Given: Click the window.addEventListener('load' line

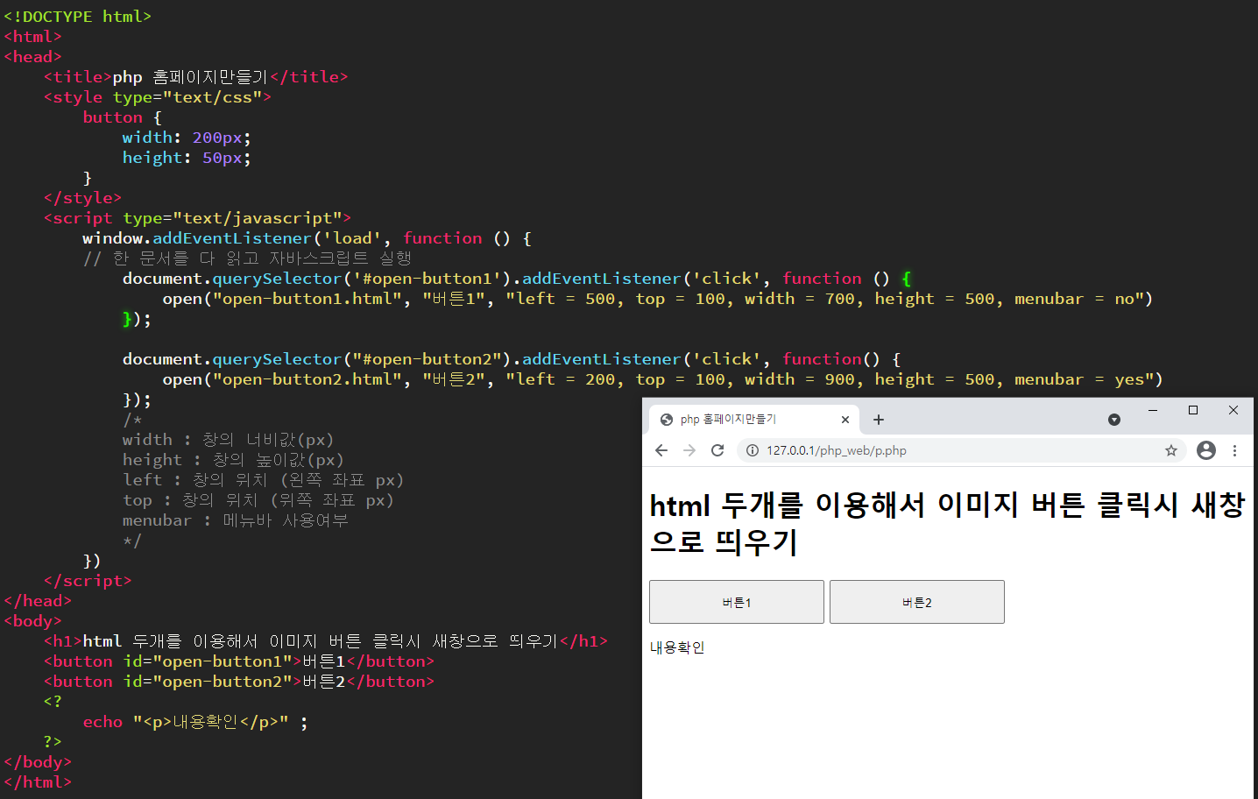Looking at the screenshot, I should [307, 238].
